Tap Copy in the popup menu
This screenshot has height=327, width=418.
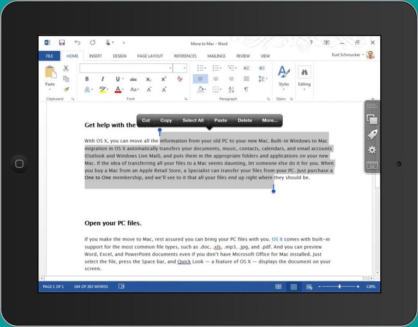tap(166, 120)
